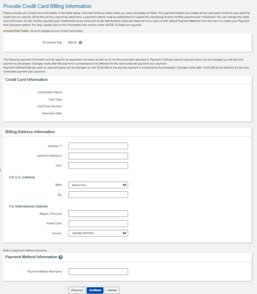The height and width of the screenshot is (294, 257).
Task: Click the Payment Method Information section title
Action: tap(31, 257)
